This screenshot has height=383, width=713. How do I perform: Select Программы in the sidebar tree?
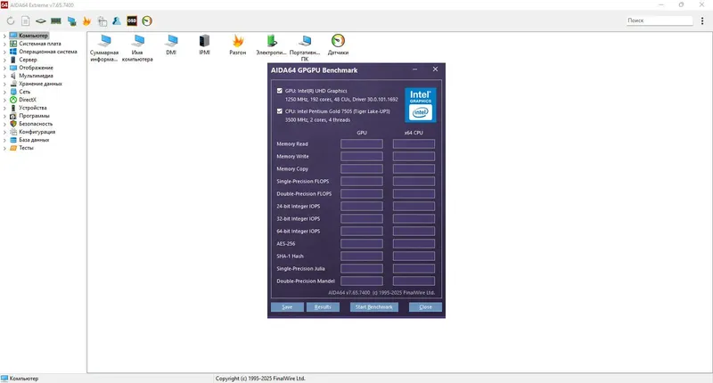(34, 116)
